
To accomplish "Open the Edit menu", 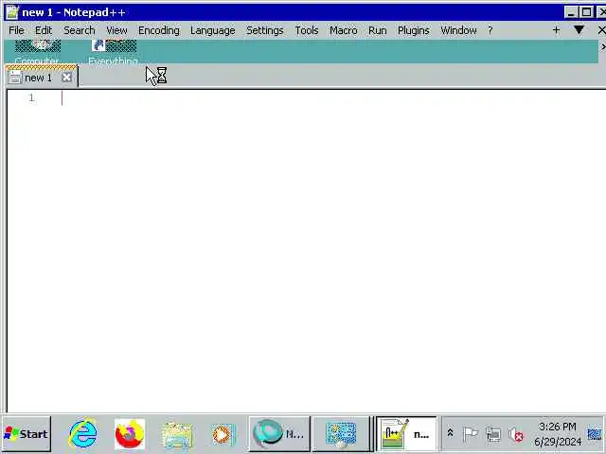I will 44,30.
